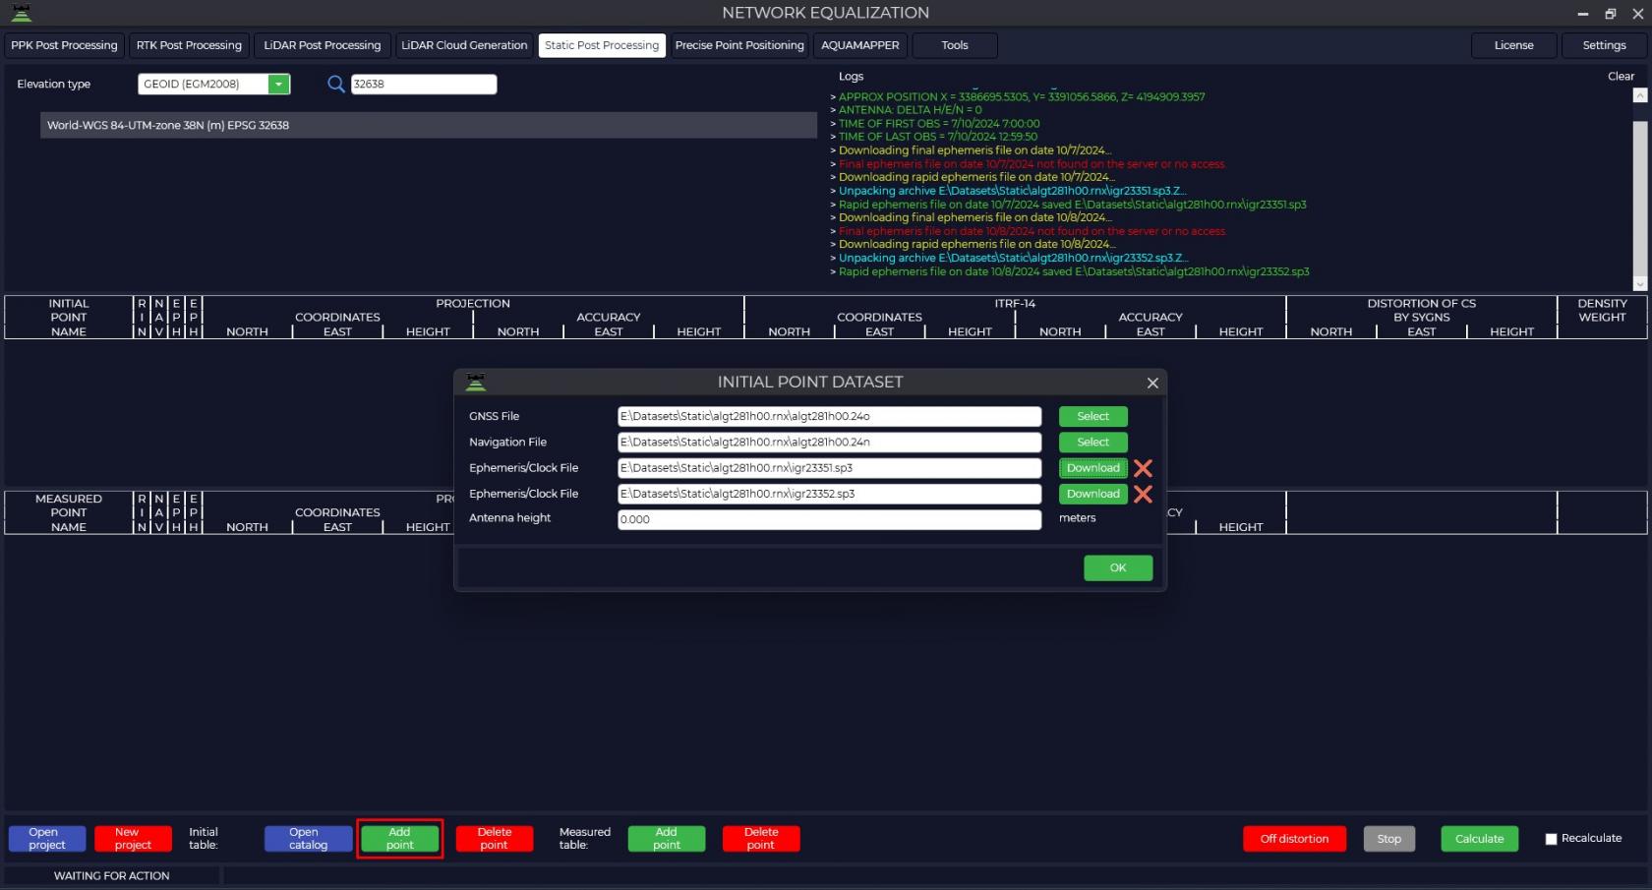Open the RTK Post Processing tab

(189, 45)
